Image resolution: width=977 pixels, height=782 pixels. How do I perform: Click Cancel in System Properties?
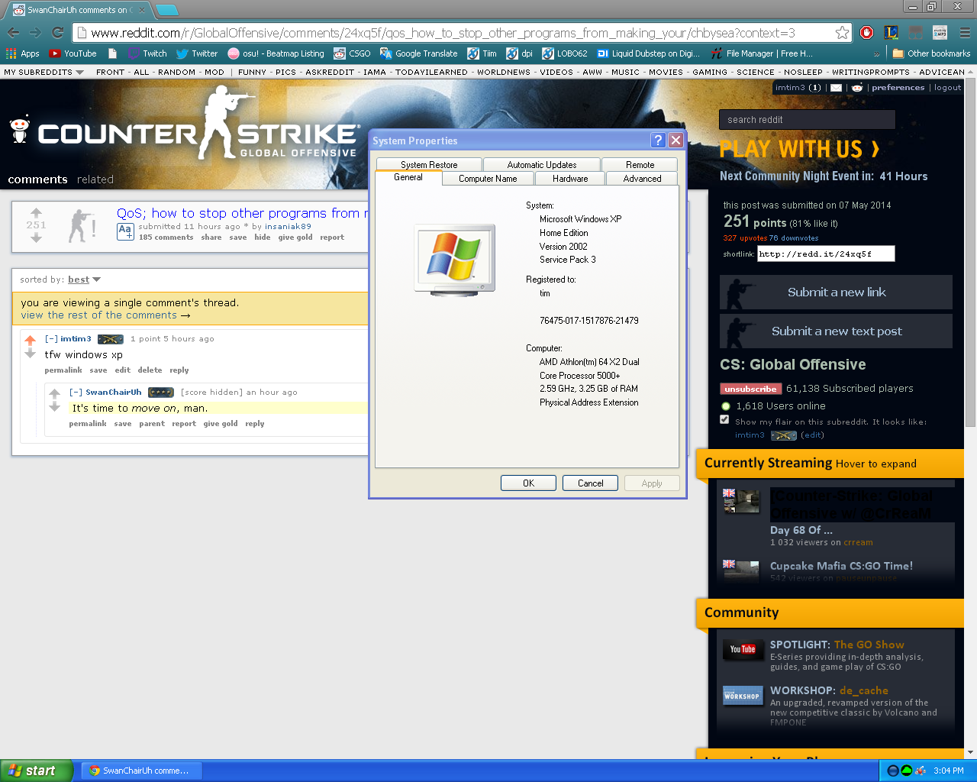[x=590, y=483]
